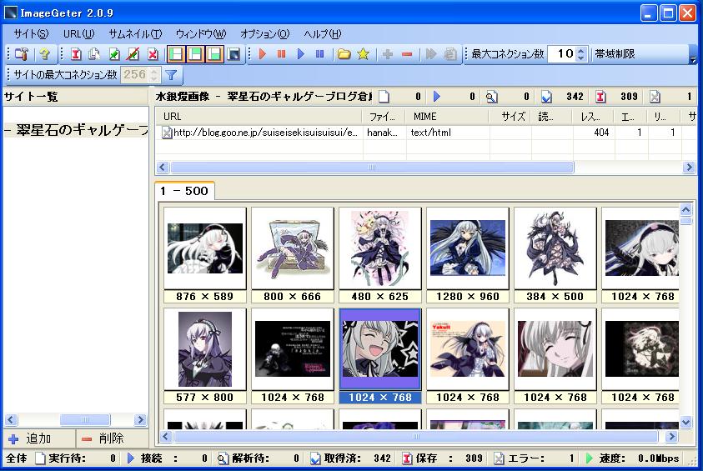Click the green 速度 arrow icon in status bar
This screenshot has width=703, height=471.
[x=590, y=458]
